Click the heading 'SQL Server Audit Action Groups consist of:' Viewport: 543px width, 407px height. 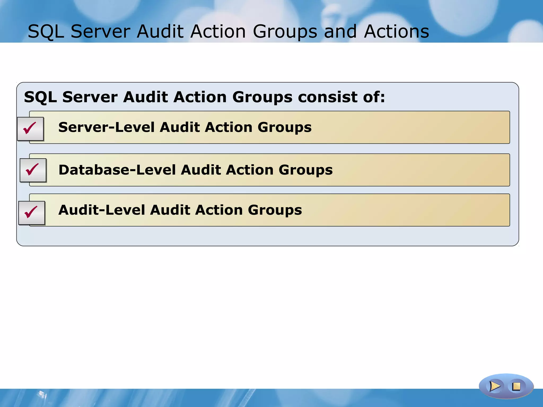[204, 97]
